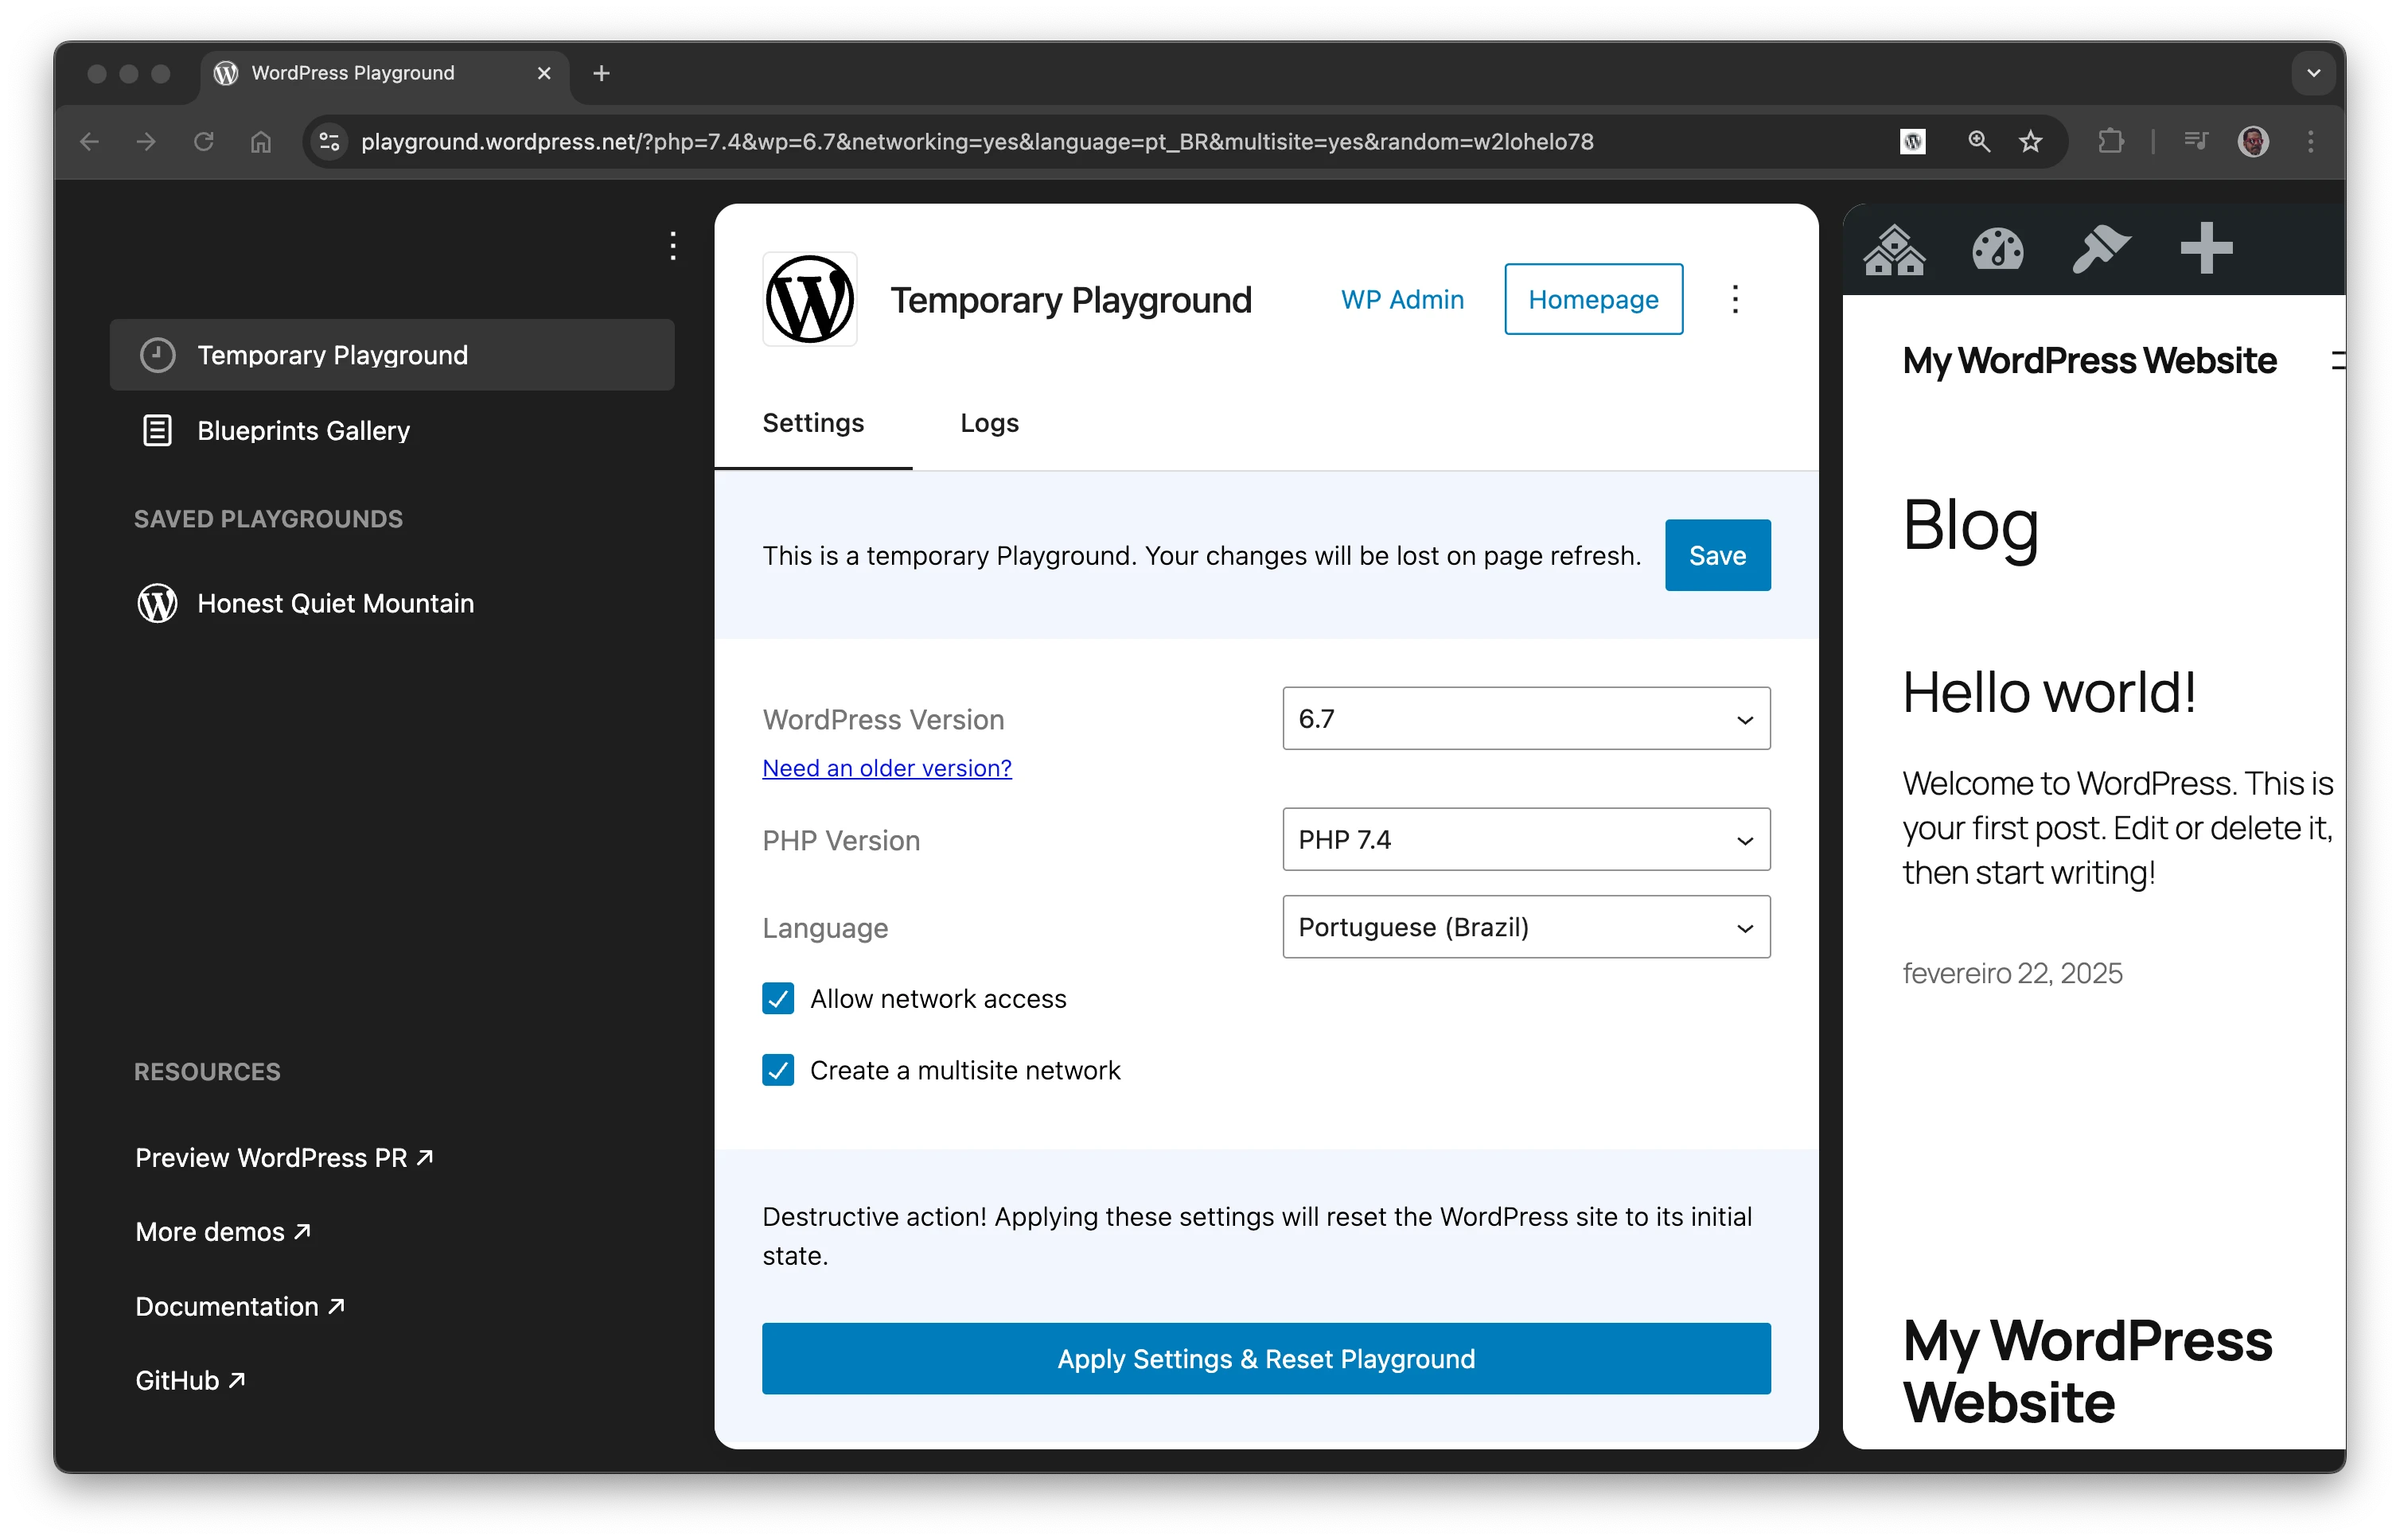Image resolution: width=2400 pixels, height=1540 pixels.
Task: Uncheck Allow network access
Action: [778, 998]
